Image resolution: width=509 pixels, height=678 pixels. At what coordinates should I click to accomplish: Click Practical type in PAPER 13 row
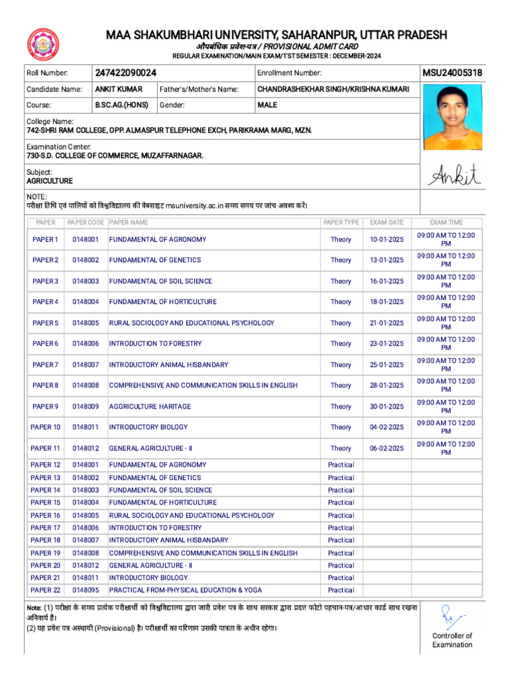click(x=341, y=478)
